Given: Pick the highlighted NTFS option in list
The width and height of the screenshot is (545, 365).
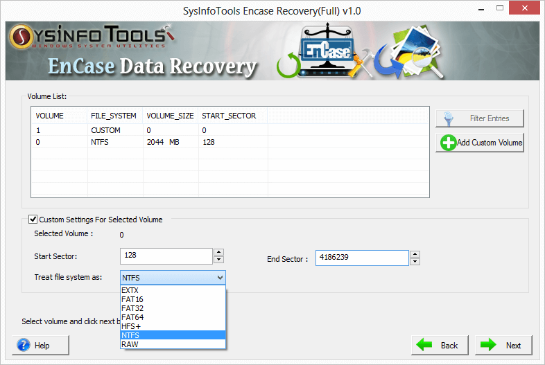Looking at the screenshot, I should (x=173, y=335).
